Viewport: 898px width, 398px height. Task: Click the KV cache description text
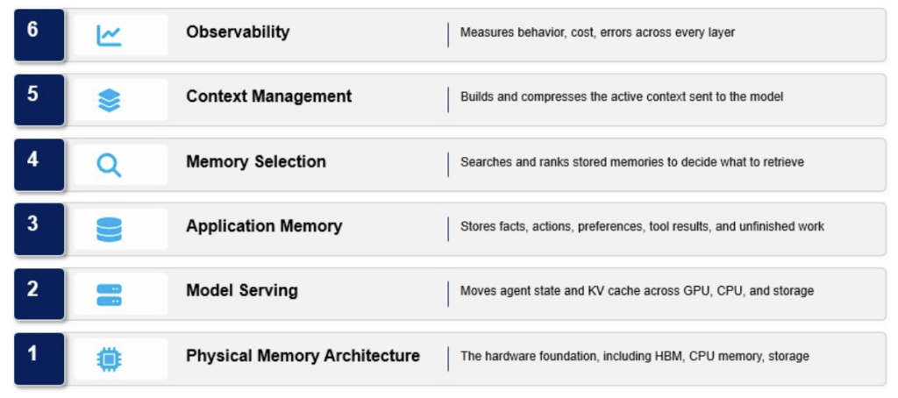pos(637,291)
